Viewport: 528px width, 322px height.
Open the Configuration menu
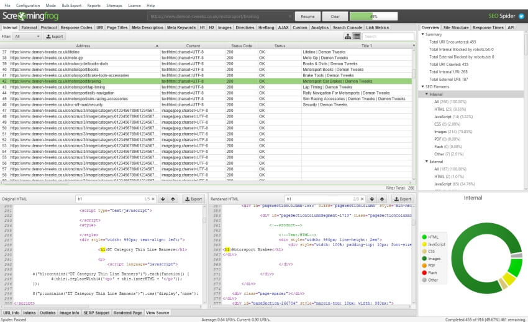28,6
